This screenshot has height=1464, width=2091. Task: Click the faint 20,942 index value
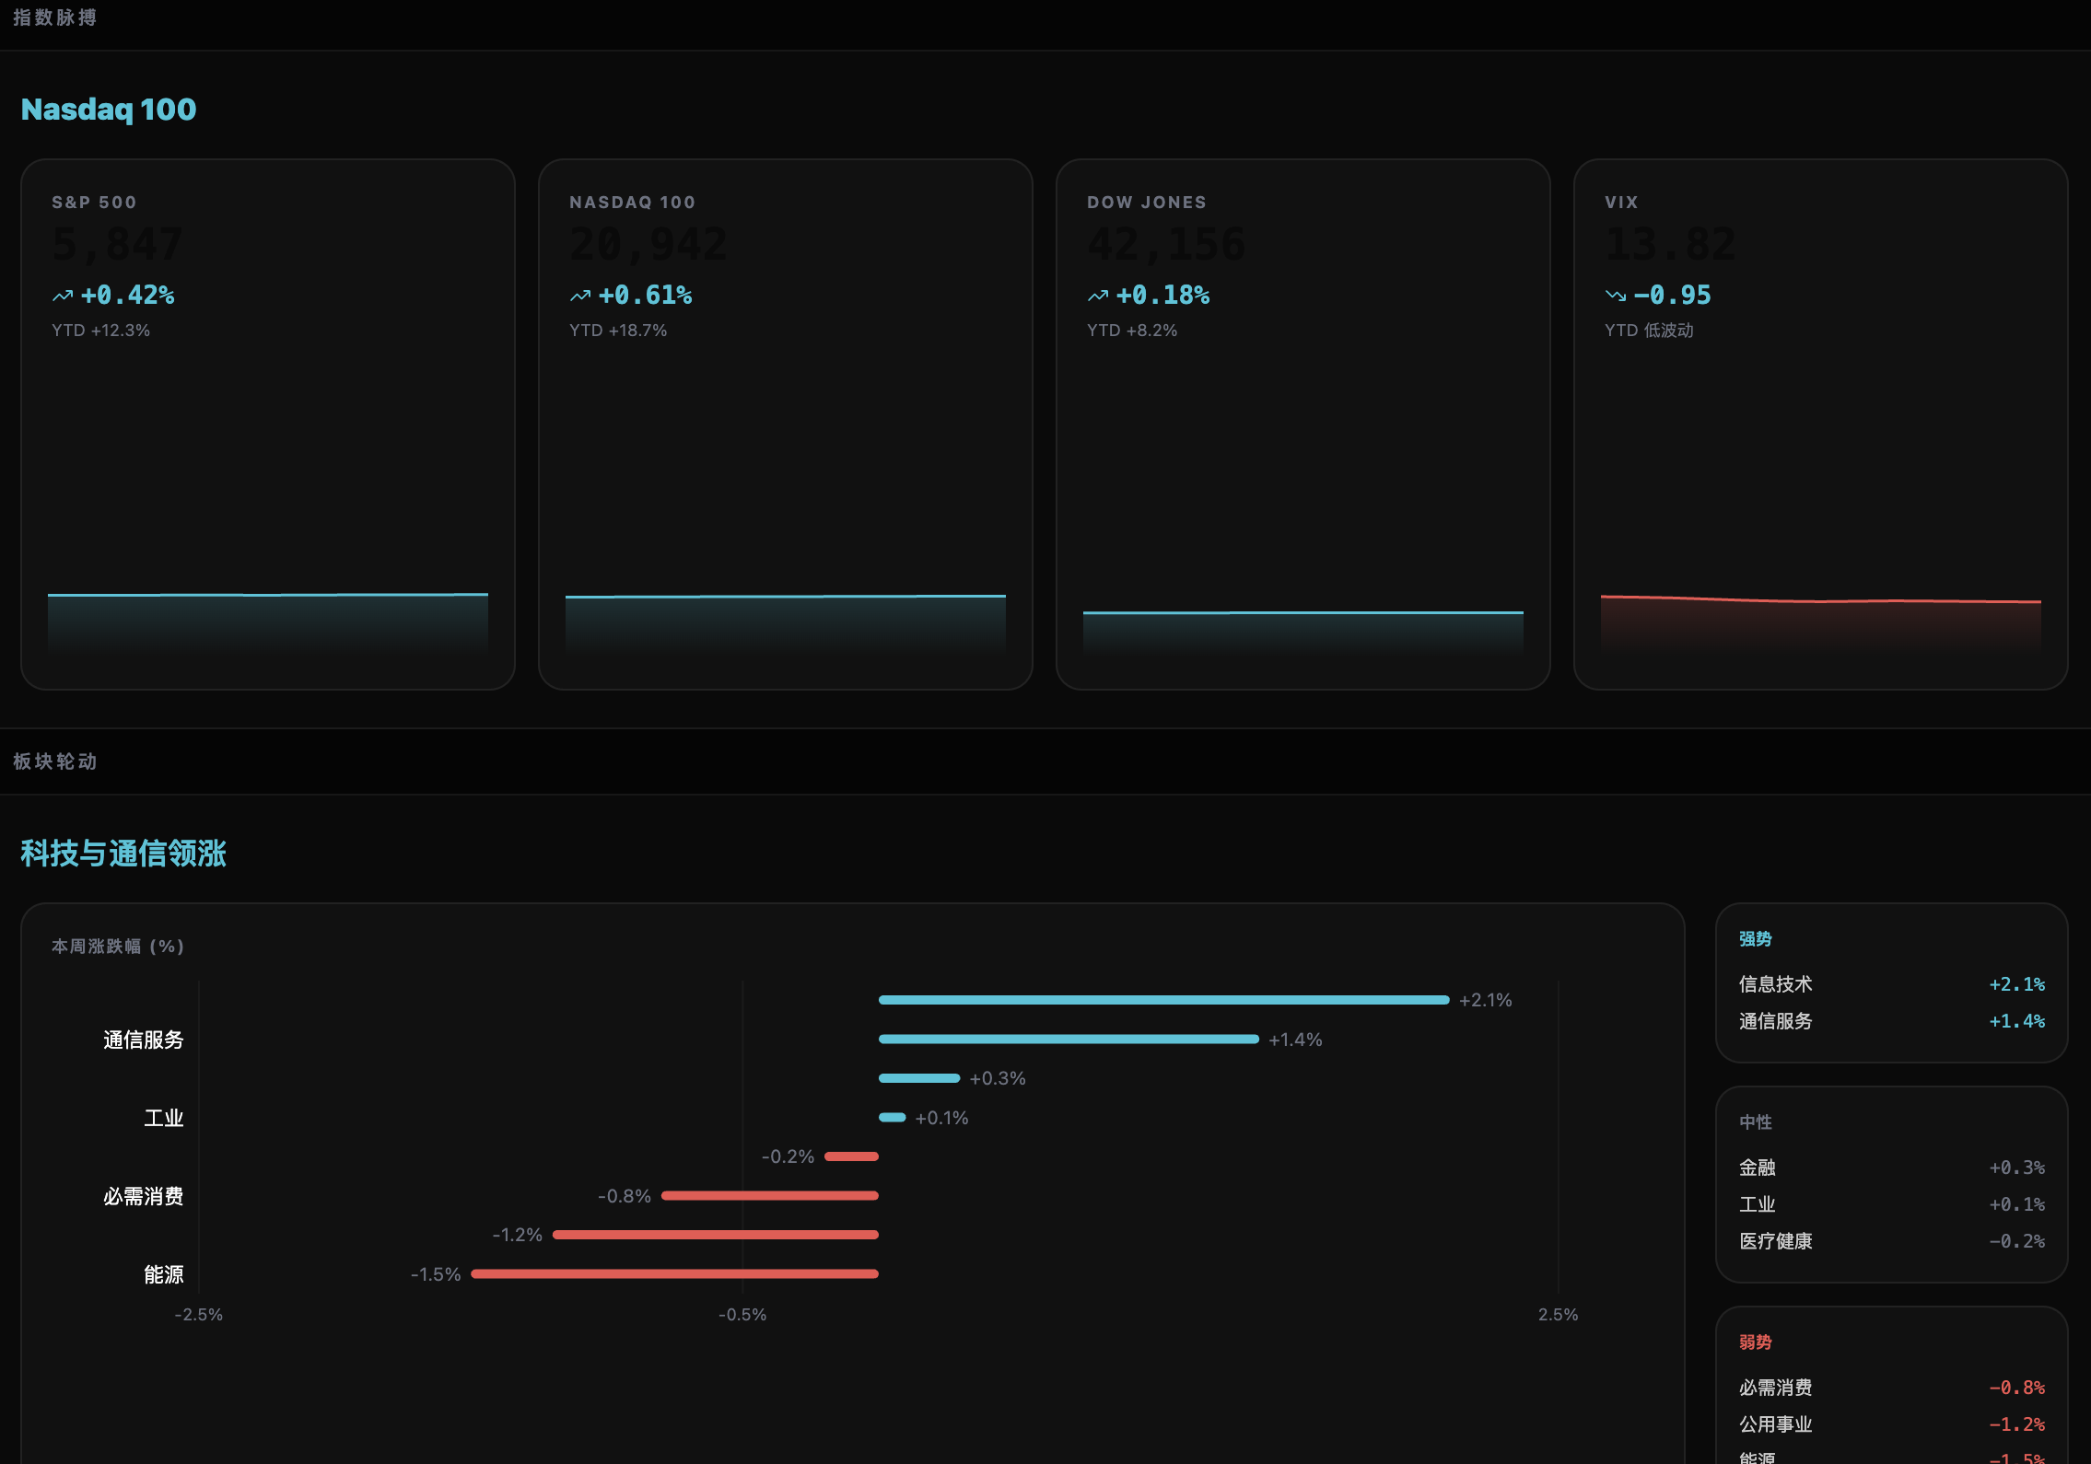point(648,244)
